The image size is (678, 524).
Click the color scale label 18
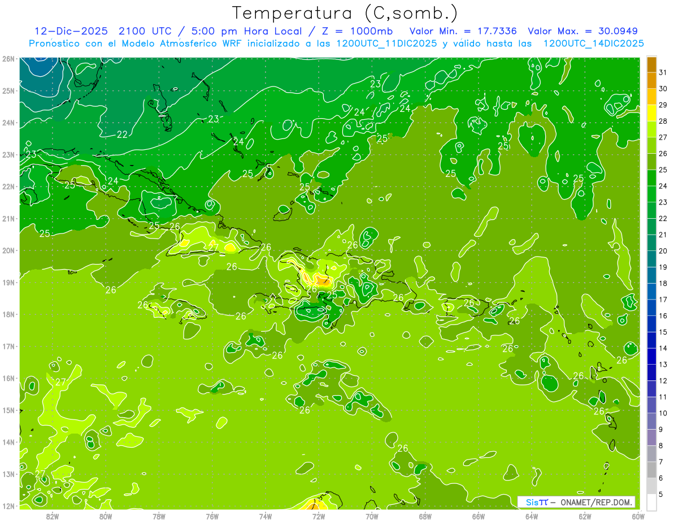[x=663, y=283]
